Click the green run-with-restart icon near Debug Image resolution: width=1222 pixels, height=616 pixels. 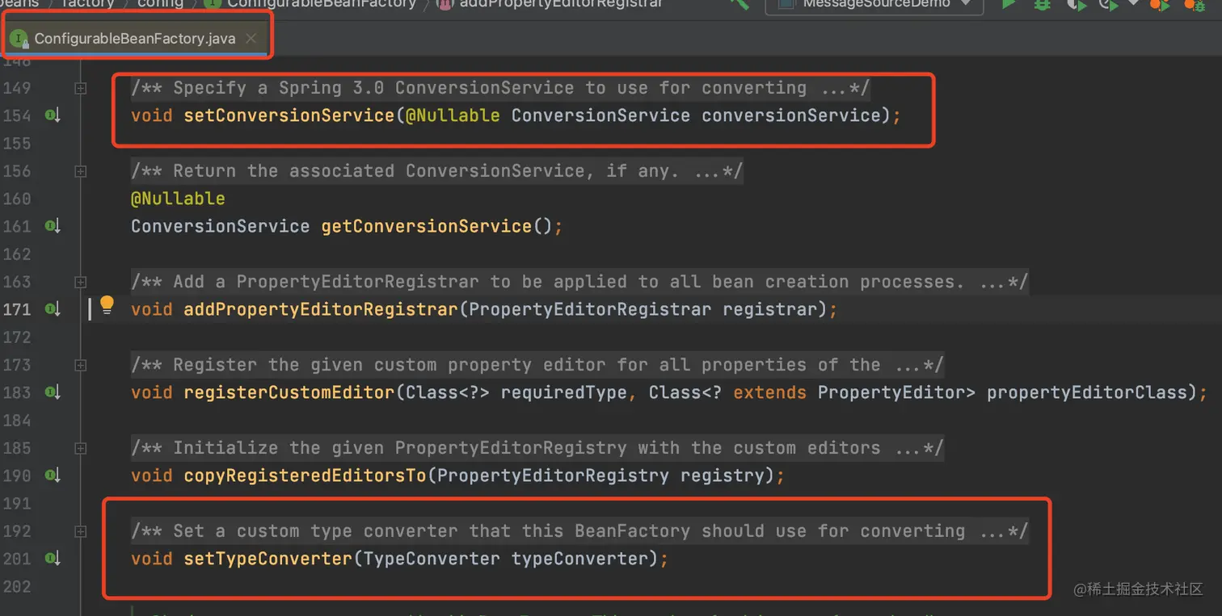(x=1108, y=6)
